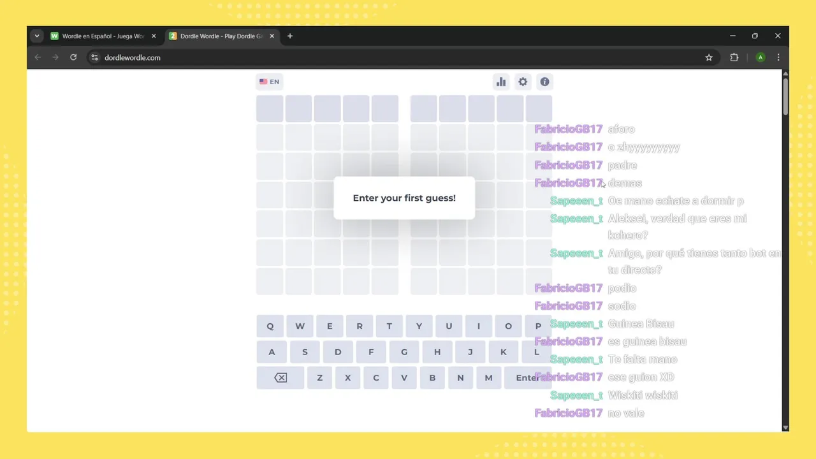
Task: Click chat message 'podio'
Action: pyautogui.click(x=622, y=288)
